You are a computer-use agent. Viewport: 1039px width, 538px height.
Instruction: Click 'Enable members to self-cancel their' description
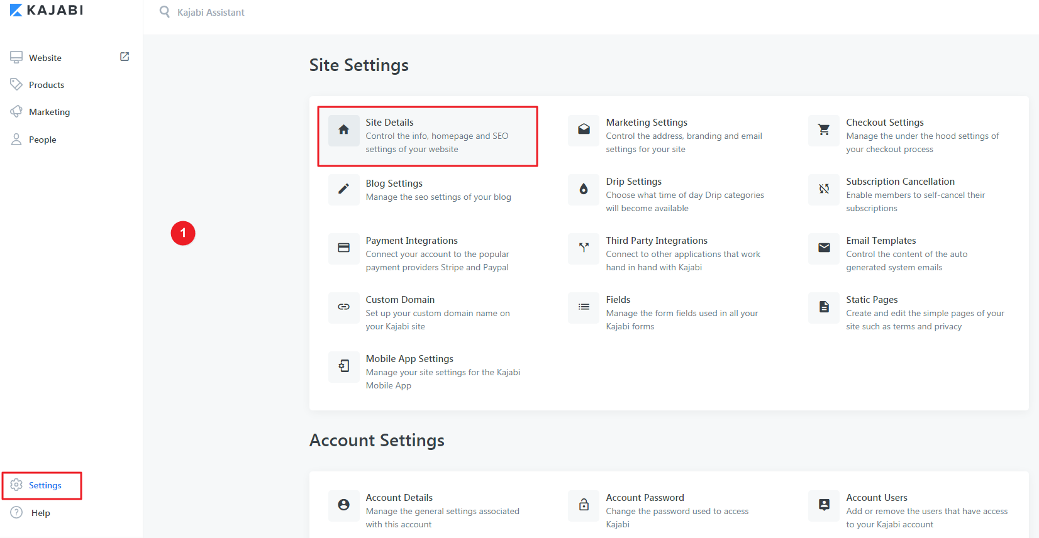click(x=916, y=195)
